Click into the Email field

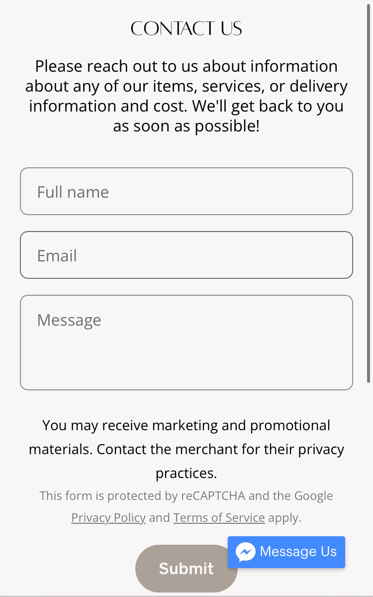[x=186, y=255]
